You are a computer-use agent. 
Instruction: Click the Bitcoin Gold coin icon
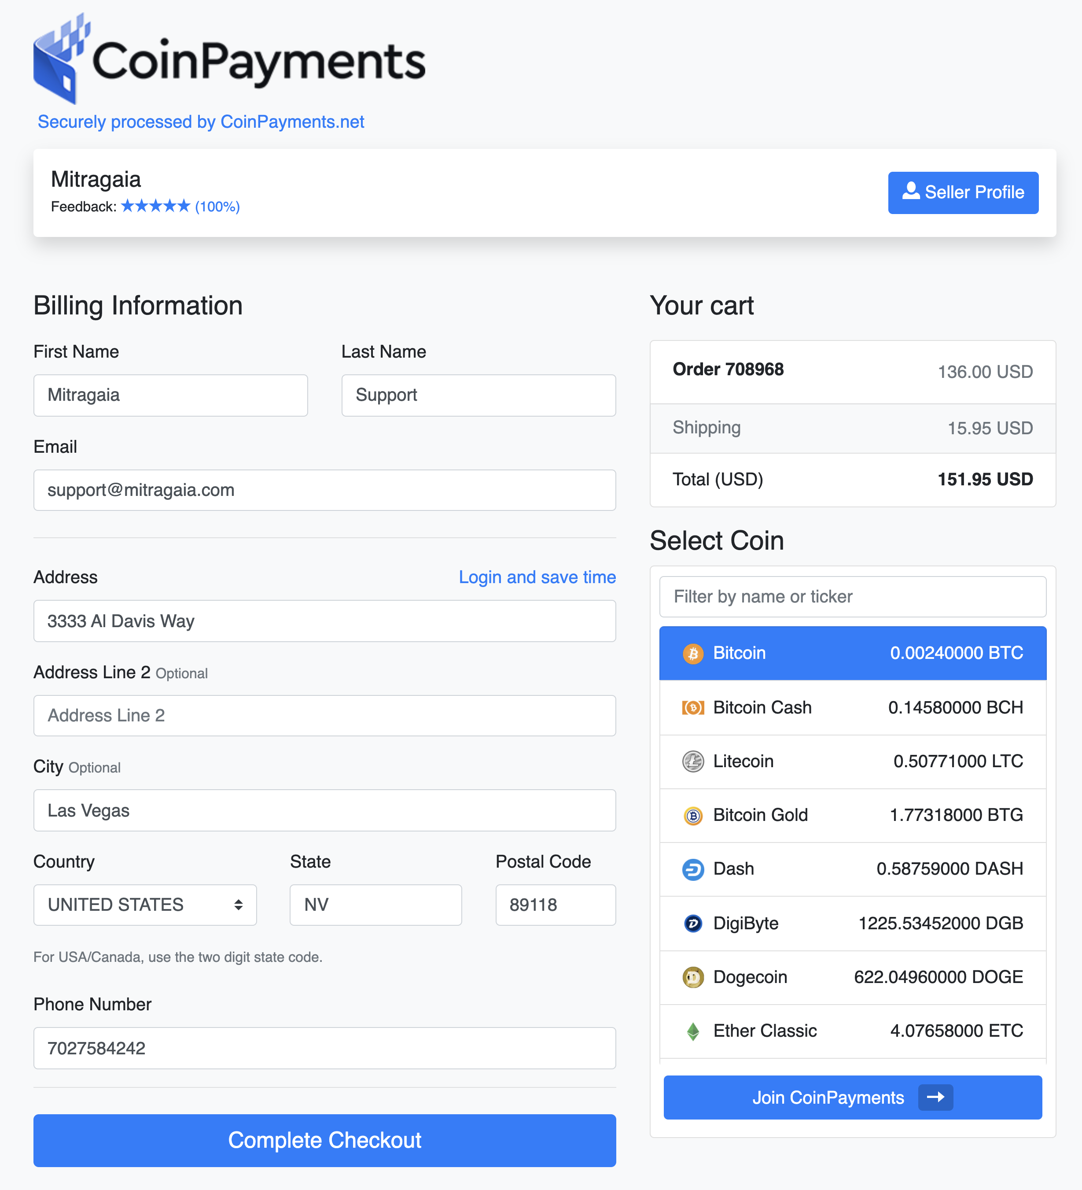point(692,815)
